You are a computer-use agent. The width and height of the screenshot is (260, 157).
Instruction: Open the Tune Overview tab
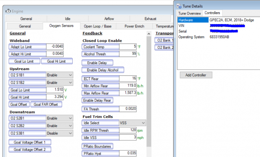coord(190,13)
